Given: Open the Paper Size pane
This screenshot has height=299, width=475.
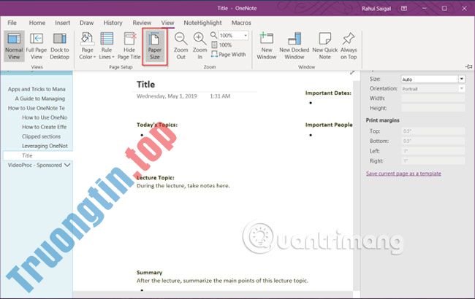Looking at the screenshot, I should pyautogui.click(x=154, y=46).
